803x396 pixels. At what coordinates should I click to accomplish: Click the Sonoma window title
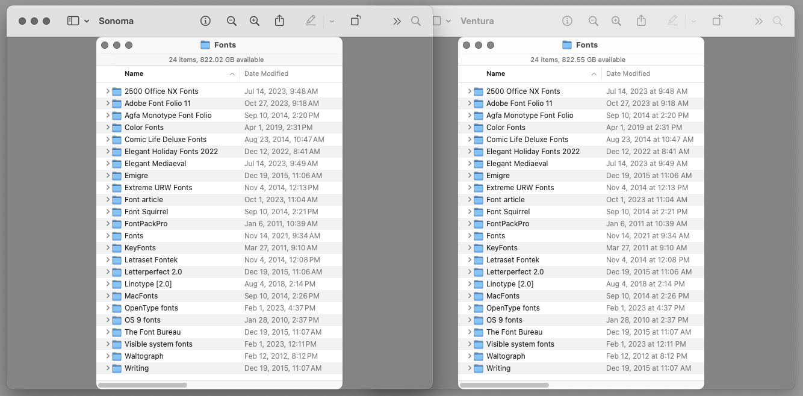coord(116,21)
